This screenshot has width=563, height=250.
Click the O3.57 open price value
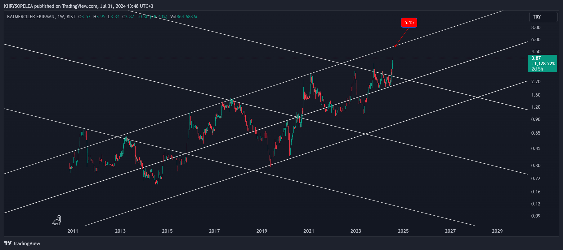(84, 17)
